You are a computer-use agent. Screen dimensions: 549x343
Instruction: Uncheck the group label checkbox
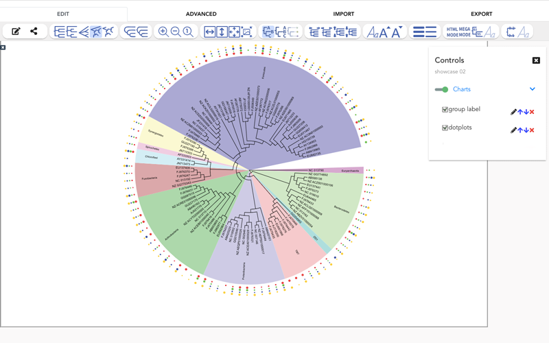point(445,110)
